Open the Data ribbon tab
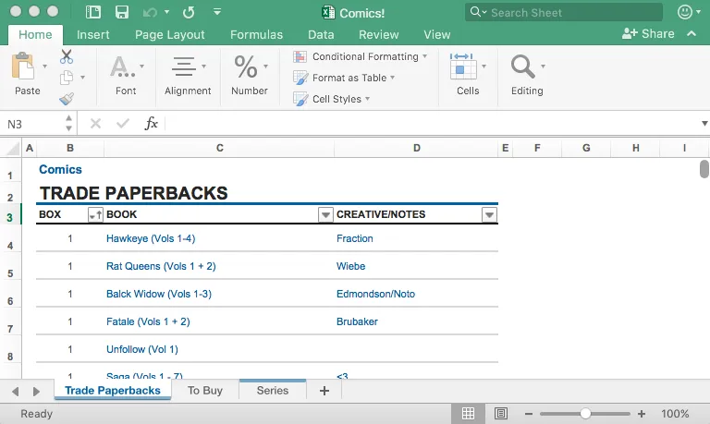This screenshot has width=710, height=424. click(x=321, y=35)
